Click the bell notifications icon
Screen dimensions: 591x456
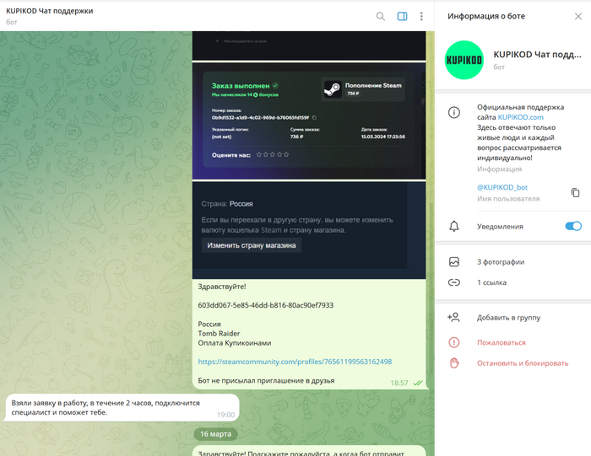pos(454,226)
